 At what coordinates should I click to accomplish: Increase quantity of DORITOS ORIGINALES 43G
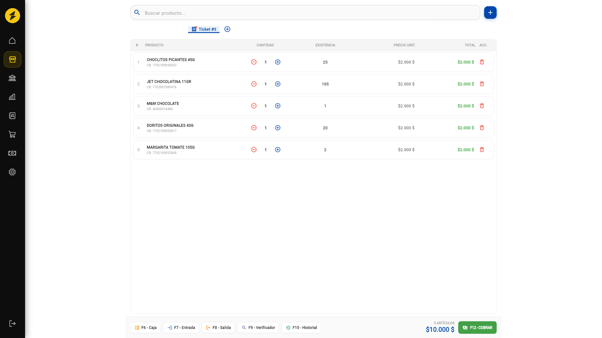(x=277, y=128)
